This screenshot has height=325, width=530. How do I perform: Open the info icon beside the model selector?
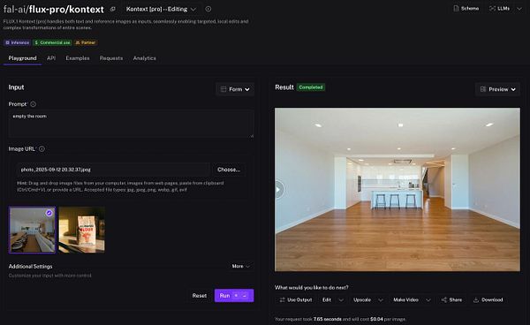tap(208, 9)
